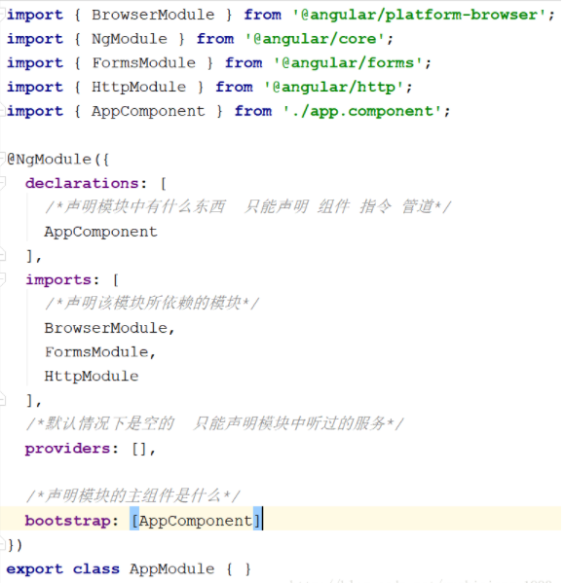The width and height of the screenshot is (565, 583).
Task: Place cursor on BrowserModule in first import line
Action: 153,15
